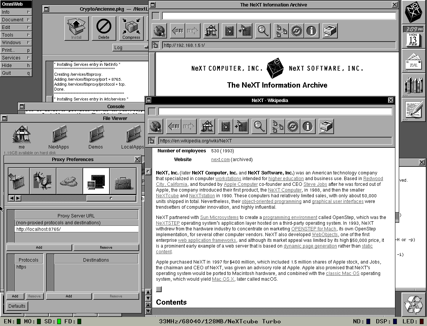This screenshot has height=326, width=427.
Task: Select the Cache briefcase preferences icon
Action: [x=123, y=181]
